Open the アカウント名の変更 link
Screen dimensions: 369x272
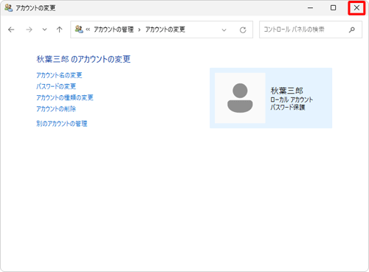[x=59, y=75]
